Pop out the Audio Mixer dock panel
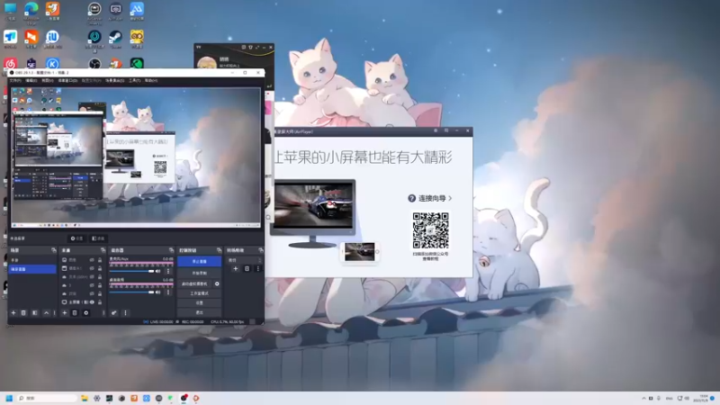The image size is (720, 405). (x=171, y=250)
